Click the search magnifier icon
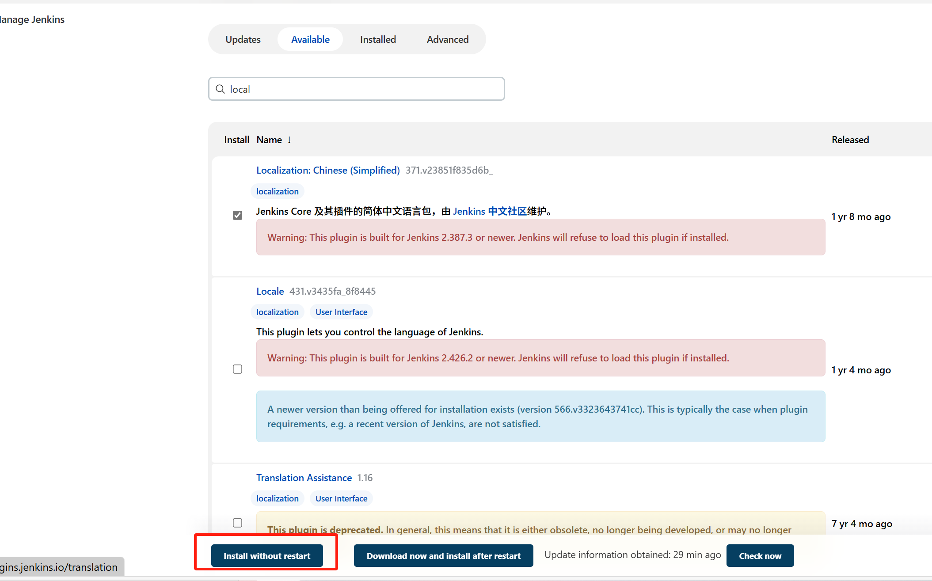Image resolution: width=932 pixels, height=581 pixels. click(x=220, y=89)
